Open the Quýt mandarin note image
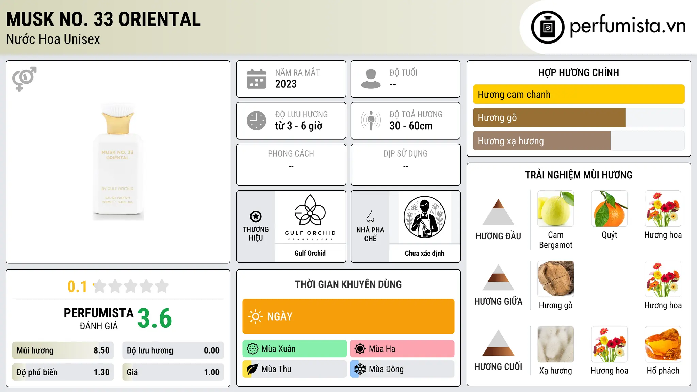The image size is (697, 392). point(610,209)
